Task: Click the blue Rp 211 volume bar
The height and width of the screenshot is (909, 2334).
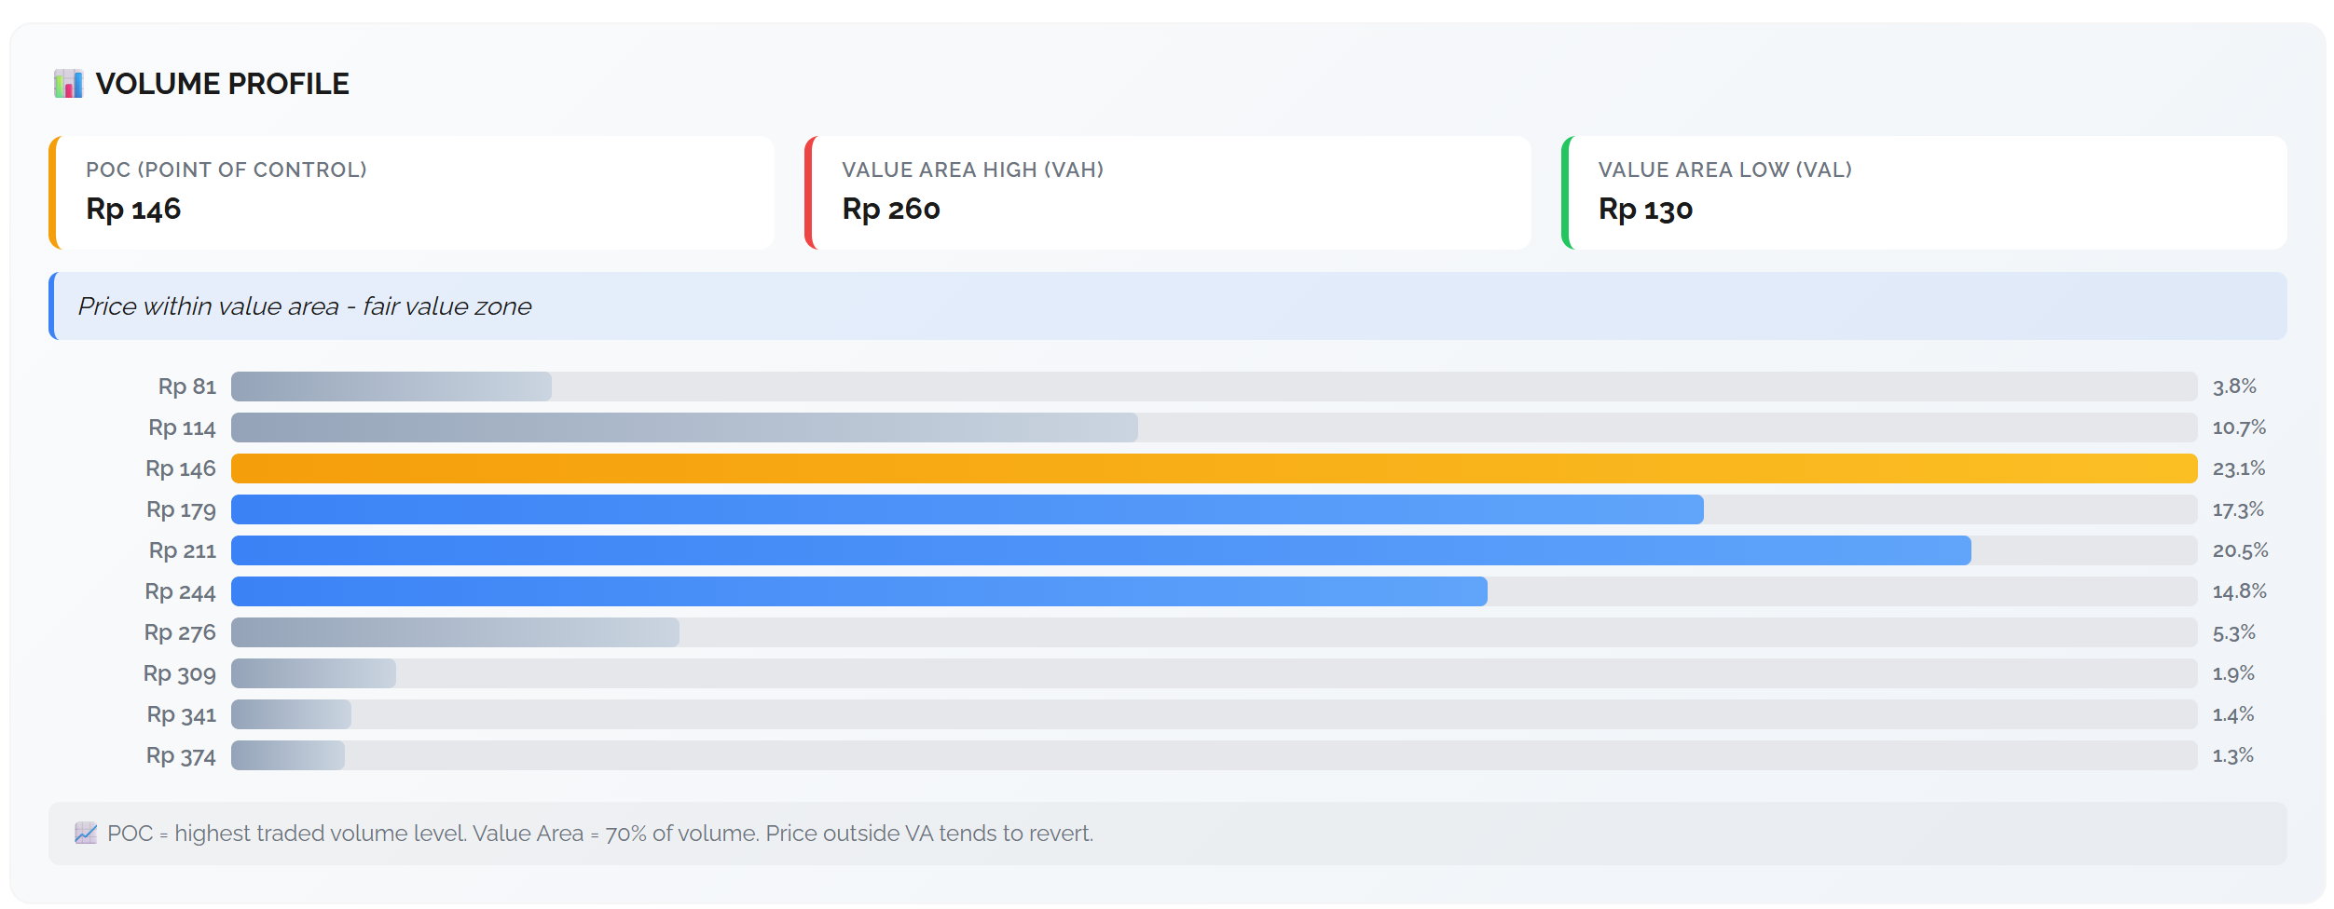Action: pyautogui.click(x=1100, y=550)
